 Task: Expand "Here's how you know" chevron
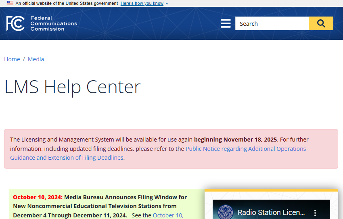[x=167, y=4]
